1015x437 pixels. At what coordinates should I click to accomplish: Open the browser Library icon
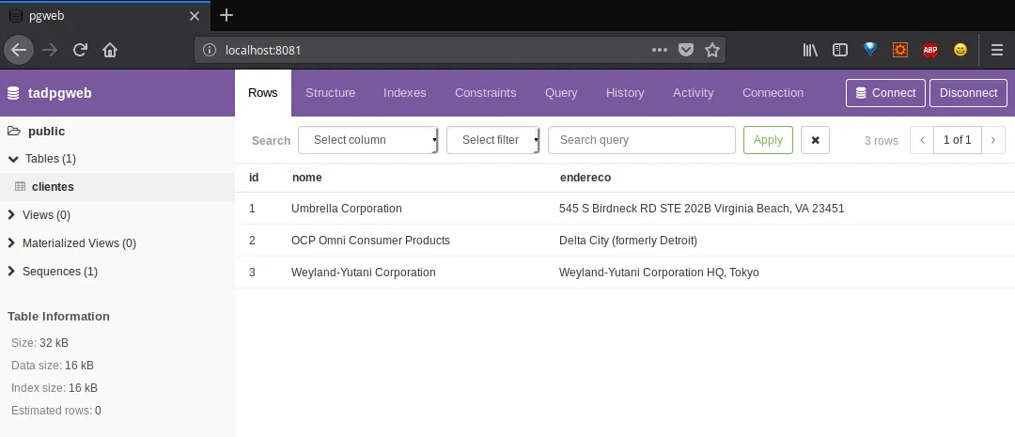[810, 50]
